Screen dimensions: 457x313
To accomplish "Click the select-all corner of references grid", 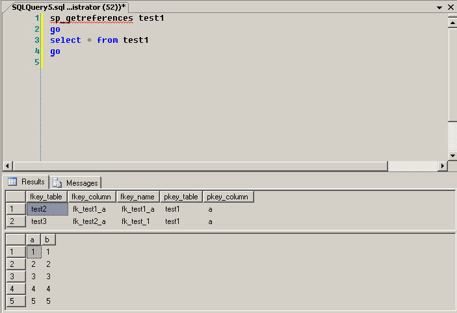I will click(16, 197).
